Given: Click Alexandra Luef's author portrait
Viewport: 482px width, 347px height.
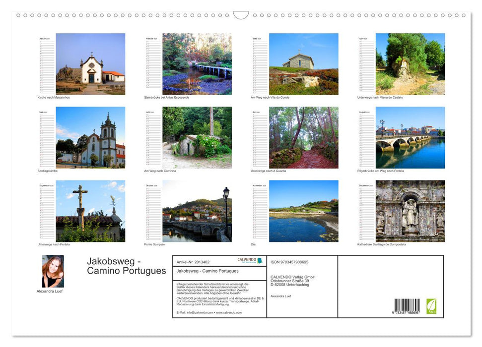Looking at the screenshot, I should (x=53, y=270).
